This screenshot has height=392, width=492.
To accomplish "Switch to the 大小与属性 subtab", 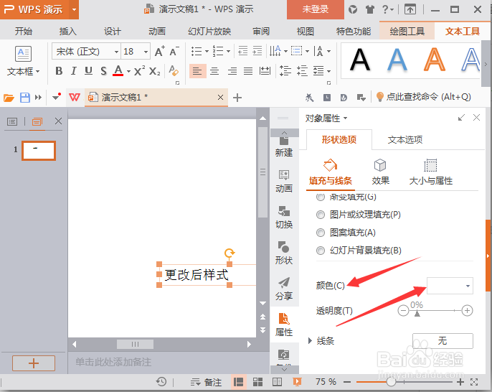I will [x=431, y=172].
